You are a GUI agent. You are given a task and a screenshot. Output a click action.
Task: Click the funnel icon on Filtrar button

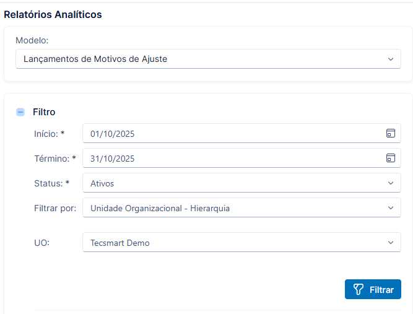(359, 289)
